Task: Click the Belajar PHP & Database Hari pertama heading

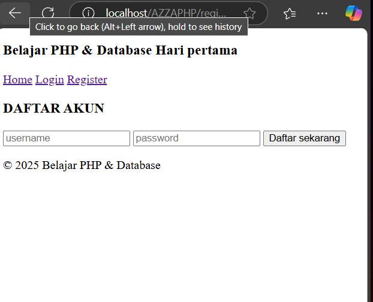Action: (120, 50)
